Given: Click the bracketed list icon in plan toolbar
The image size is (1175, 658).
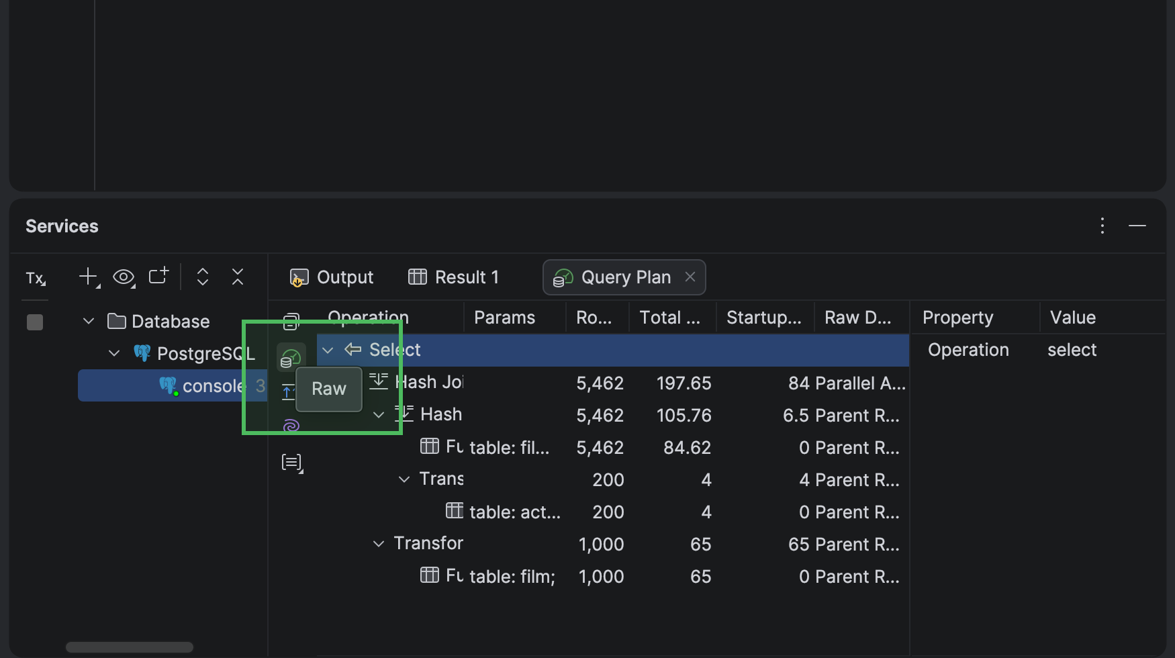Looking at the screenshot, I should (292, 463).
